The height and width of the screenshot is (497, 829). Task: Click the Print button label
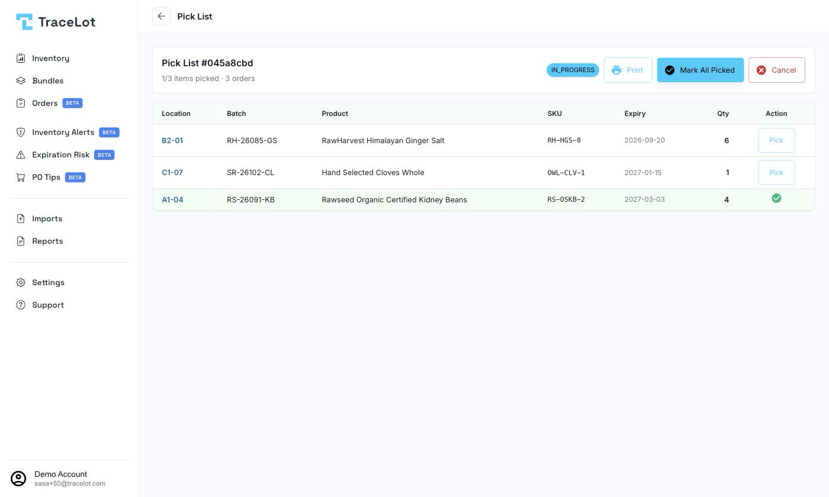635,70
